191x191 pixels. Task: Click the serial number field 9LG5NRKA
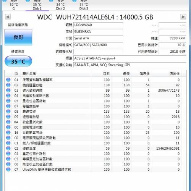[x=98, y=32]
